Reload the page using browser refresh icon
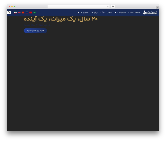 (x=108, y=6)
